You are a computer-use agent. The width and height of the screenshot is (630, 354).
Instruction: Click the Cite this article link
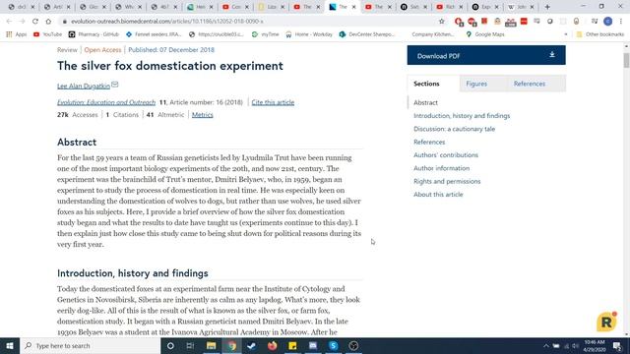pos(273,102)
